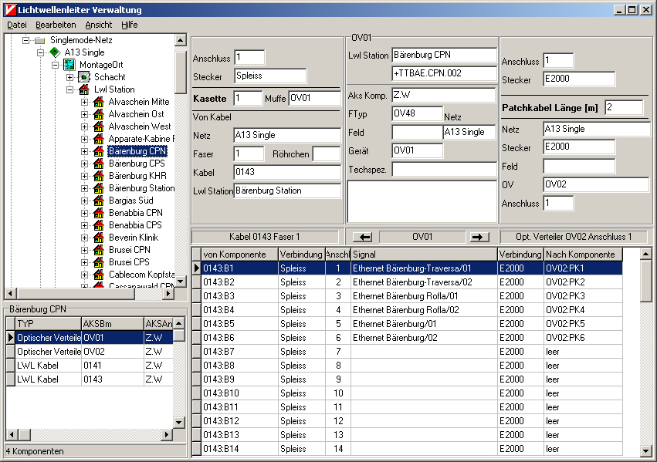This screenshot has height=462, width=657.
Task: Click the application logo in the title bar
Action: pyautogui.click(x=10, y=9)
